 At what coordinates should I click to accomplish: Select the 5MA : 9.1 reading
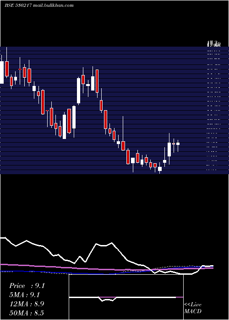pyautogui.click(x=25, y=295)
